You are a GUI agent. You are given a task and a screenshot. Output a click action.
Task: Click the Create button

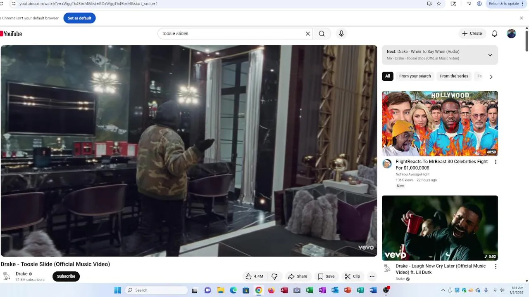point(472,33)
